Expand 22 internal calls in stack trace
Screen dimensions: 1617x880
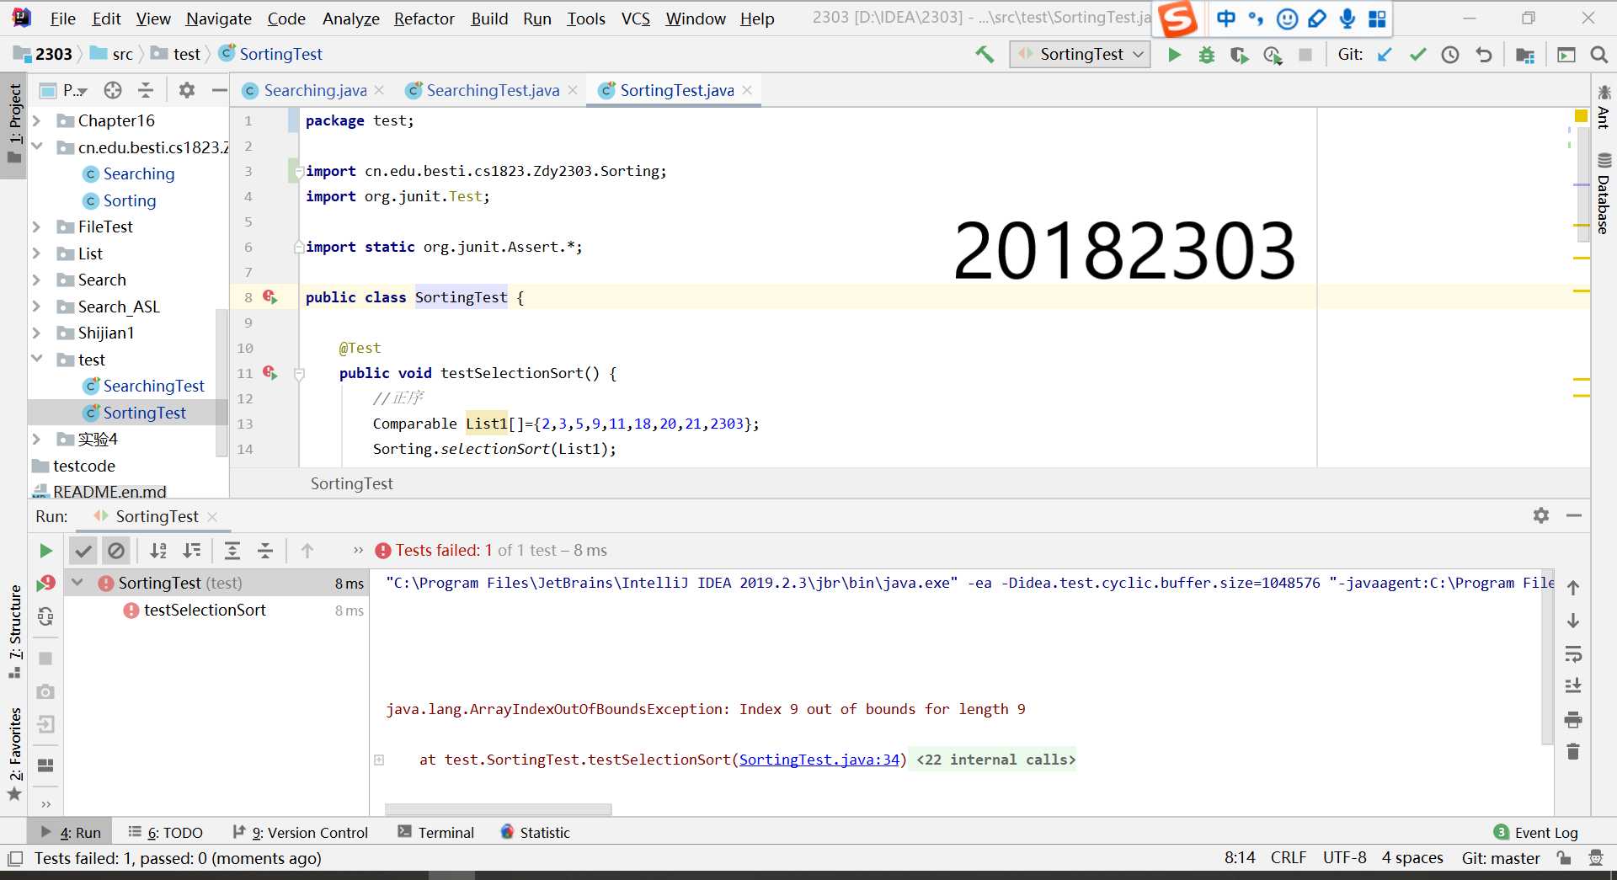click(x=995, y=760)
